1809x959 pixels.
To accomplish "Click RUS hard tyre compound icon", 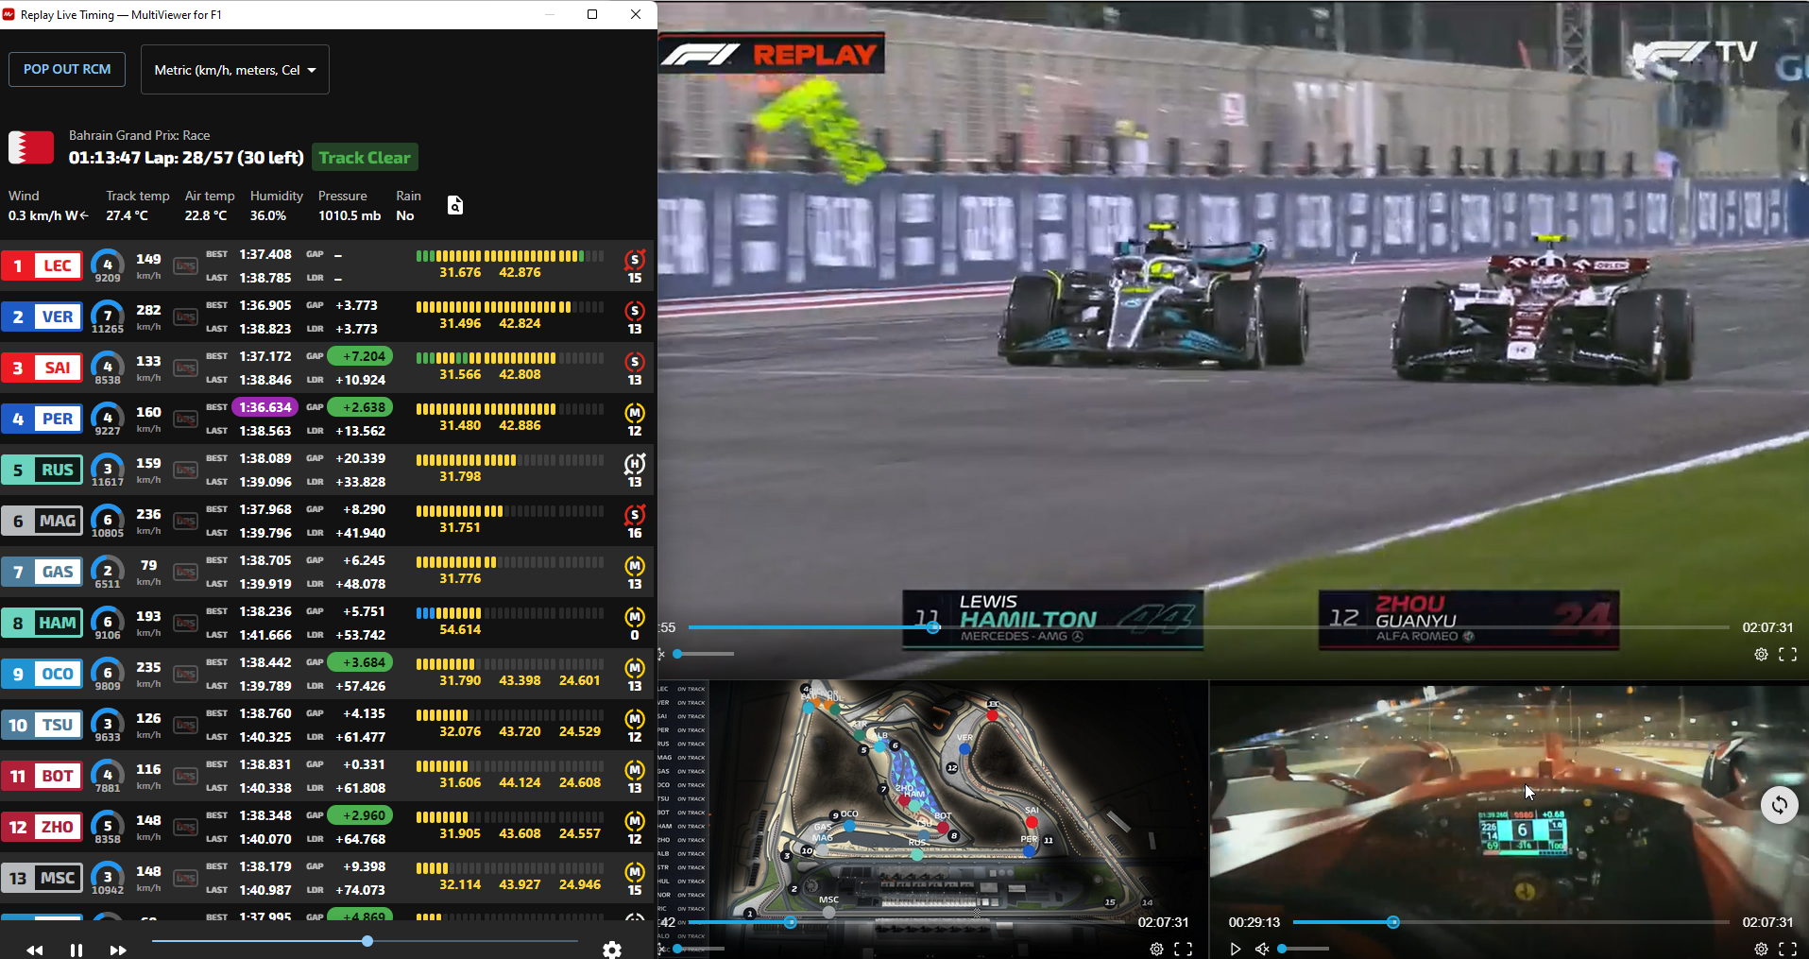I will [635, 464].
